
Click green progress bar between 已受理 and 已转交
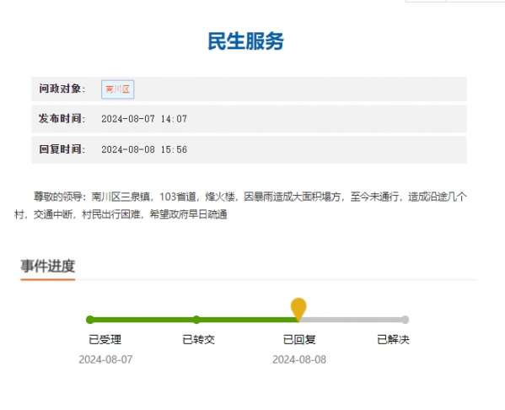pos(143,320)
